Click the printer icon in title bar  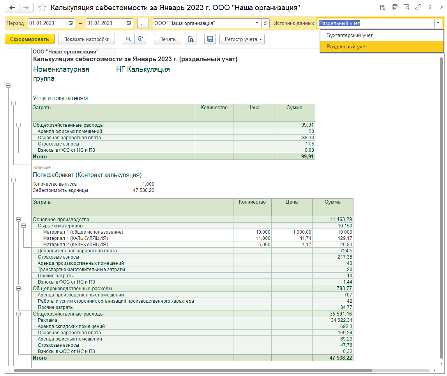(x=395, y=7)
